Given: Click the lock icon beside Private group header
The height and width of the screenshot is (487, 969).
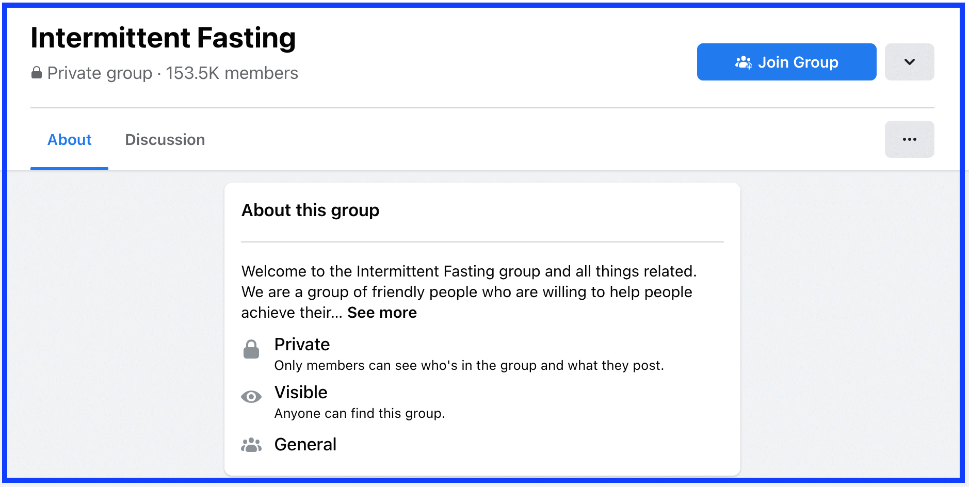Looking at the screenshot, I should pyautogui.click(x=36, y=73).
